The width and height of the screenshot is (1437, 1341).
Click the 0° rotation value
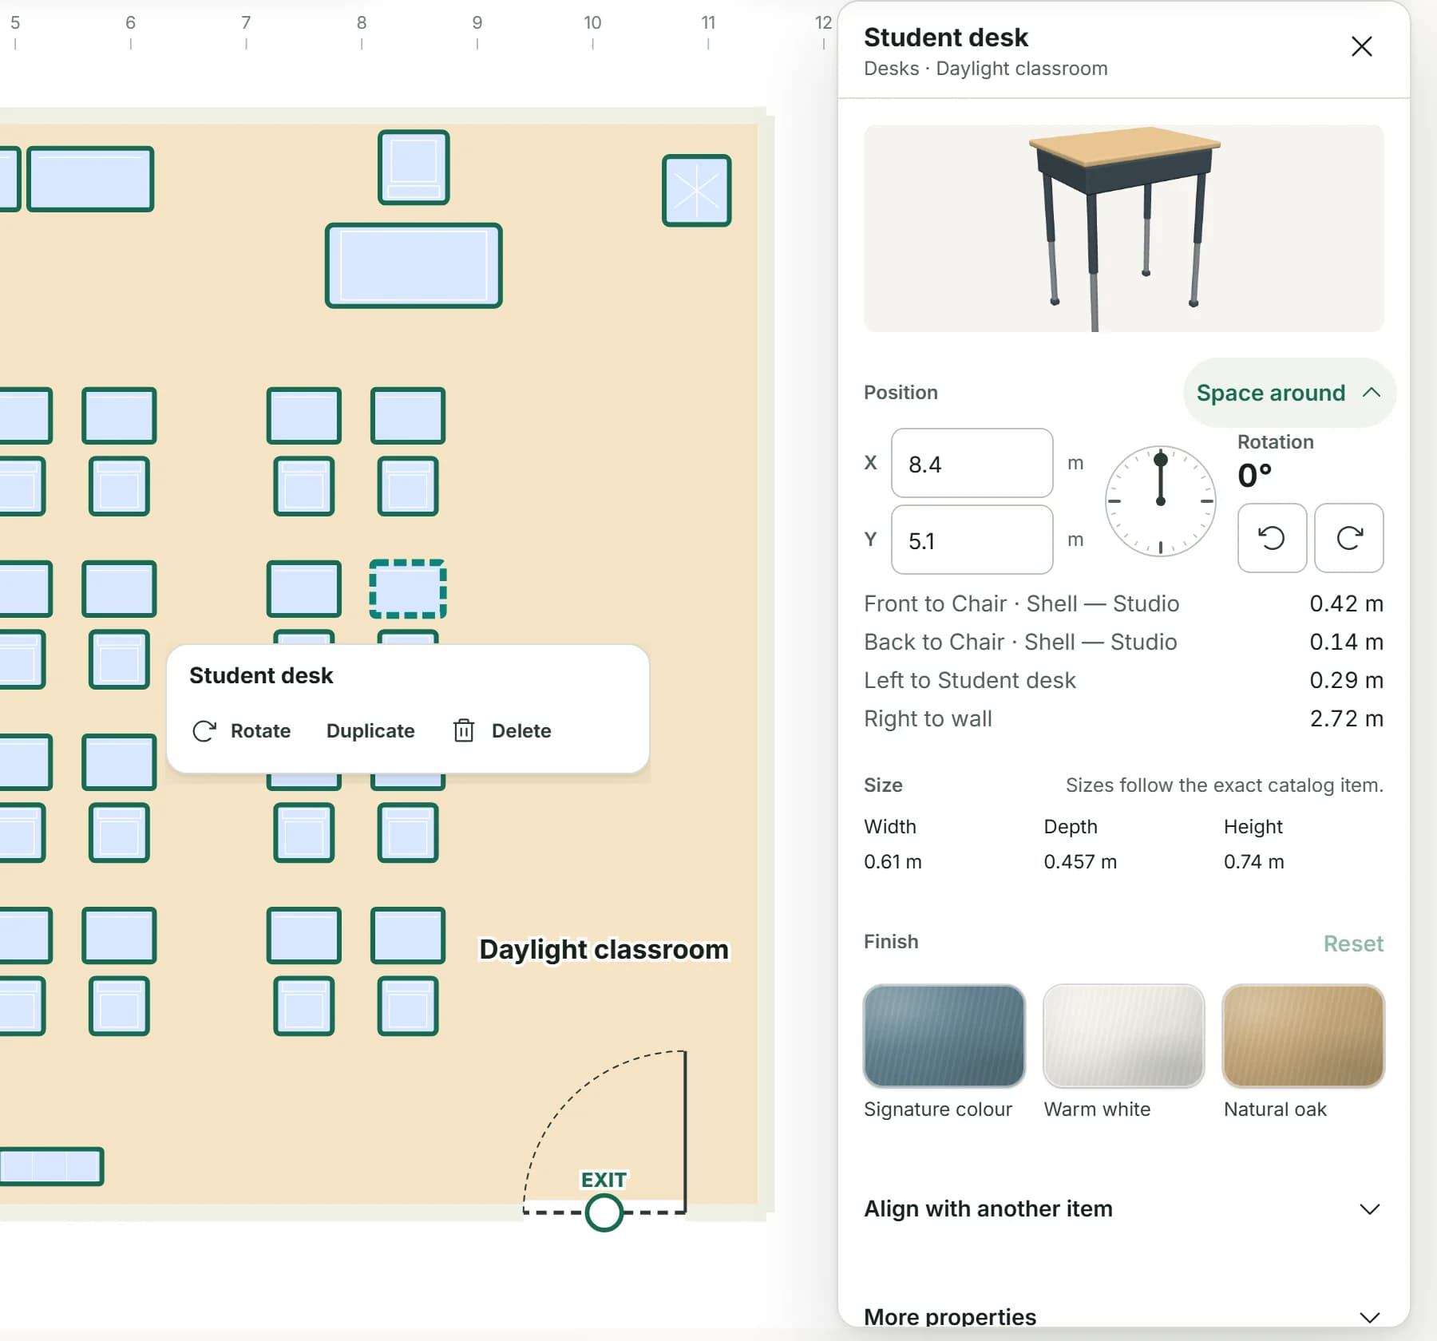pos(1254,476)
